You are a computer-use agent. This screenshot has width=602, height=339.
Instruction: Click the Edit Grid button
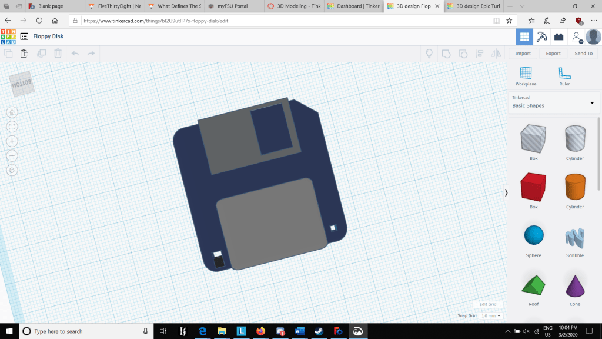[487, 304]
